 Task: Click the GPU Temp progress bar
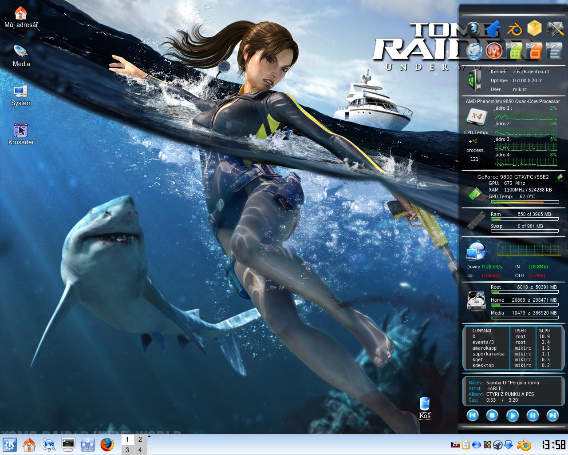pos(525,202)
